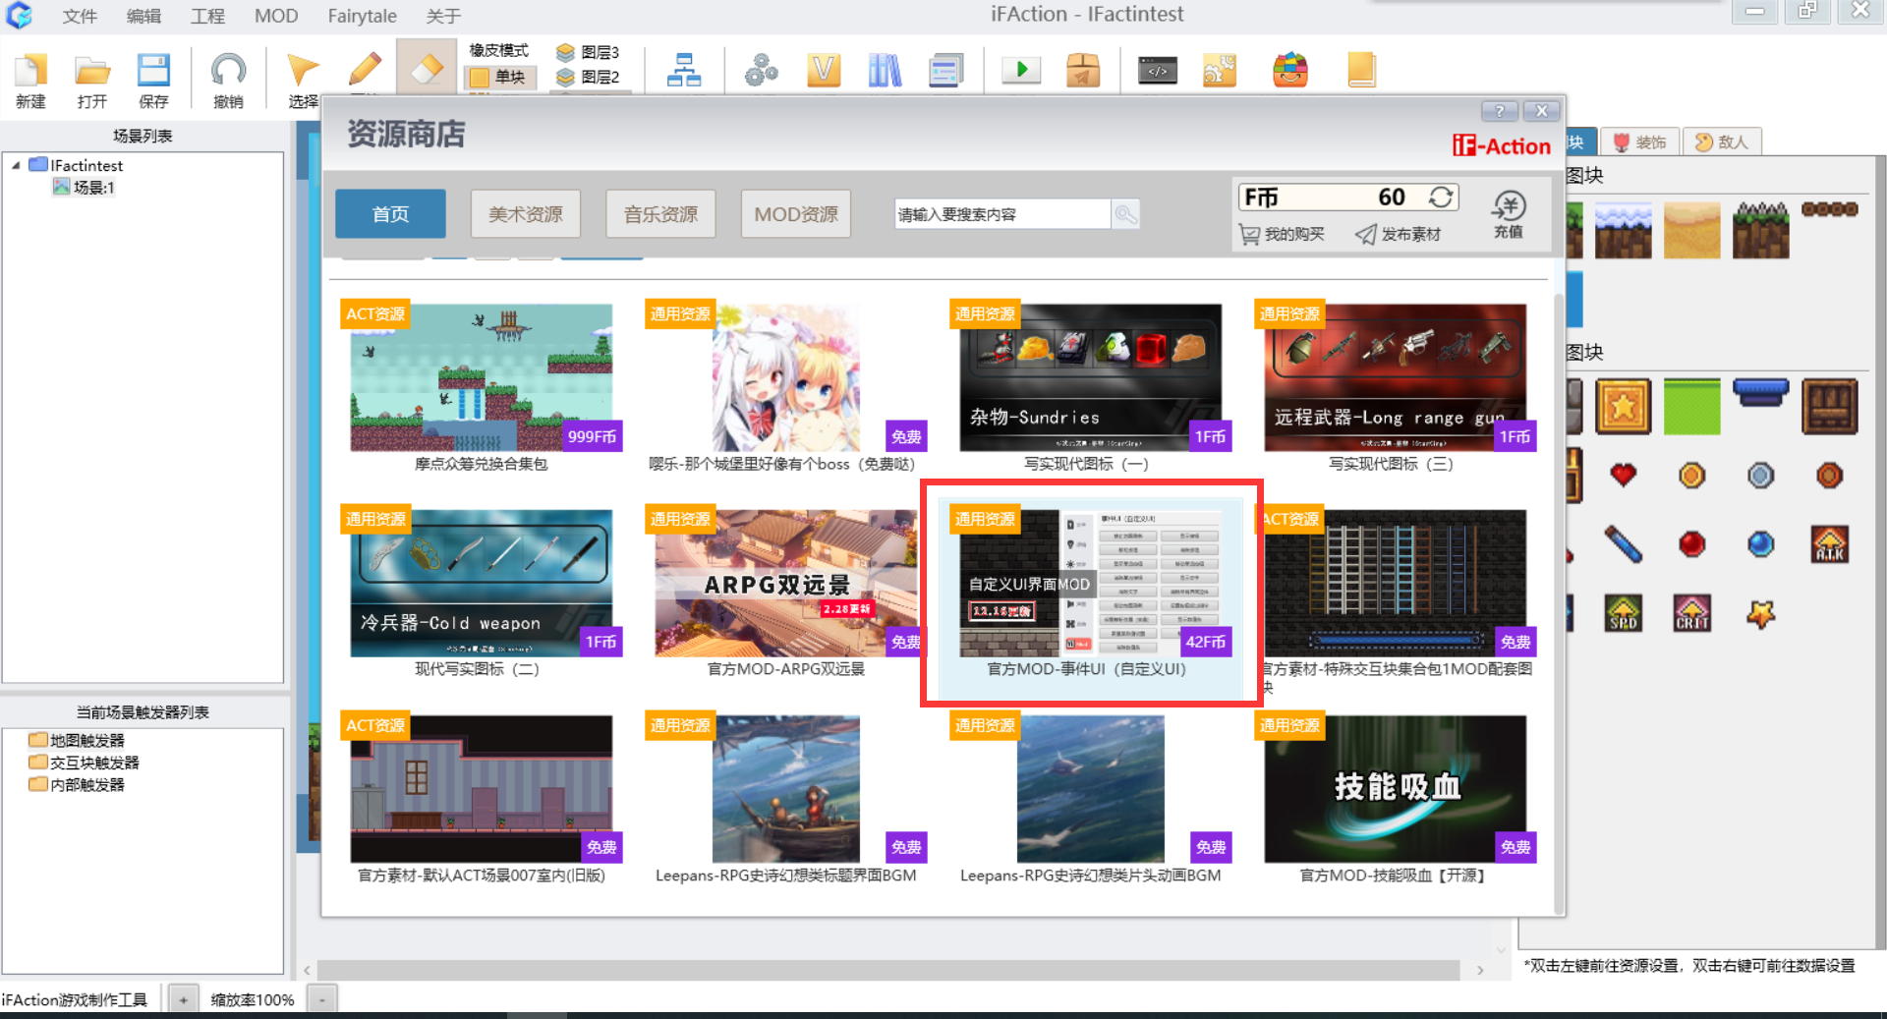This screenshot has height=1019, width=1887.
Task: Open the orange MOD gears icon
Action: point(1220,70)
